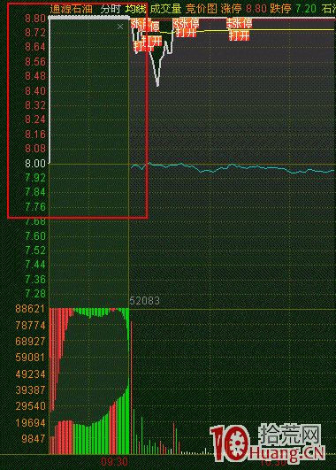Click the 7.28 price axis label
Image resolution: width=336 pixels, height=470 pixels.
tap(35, 294)
